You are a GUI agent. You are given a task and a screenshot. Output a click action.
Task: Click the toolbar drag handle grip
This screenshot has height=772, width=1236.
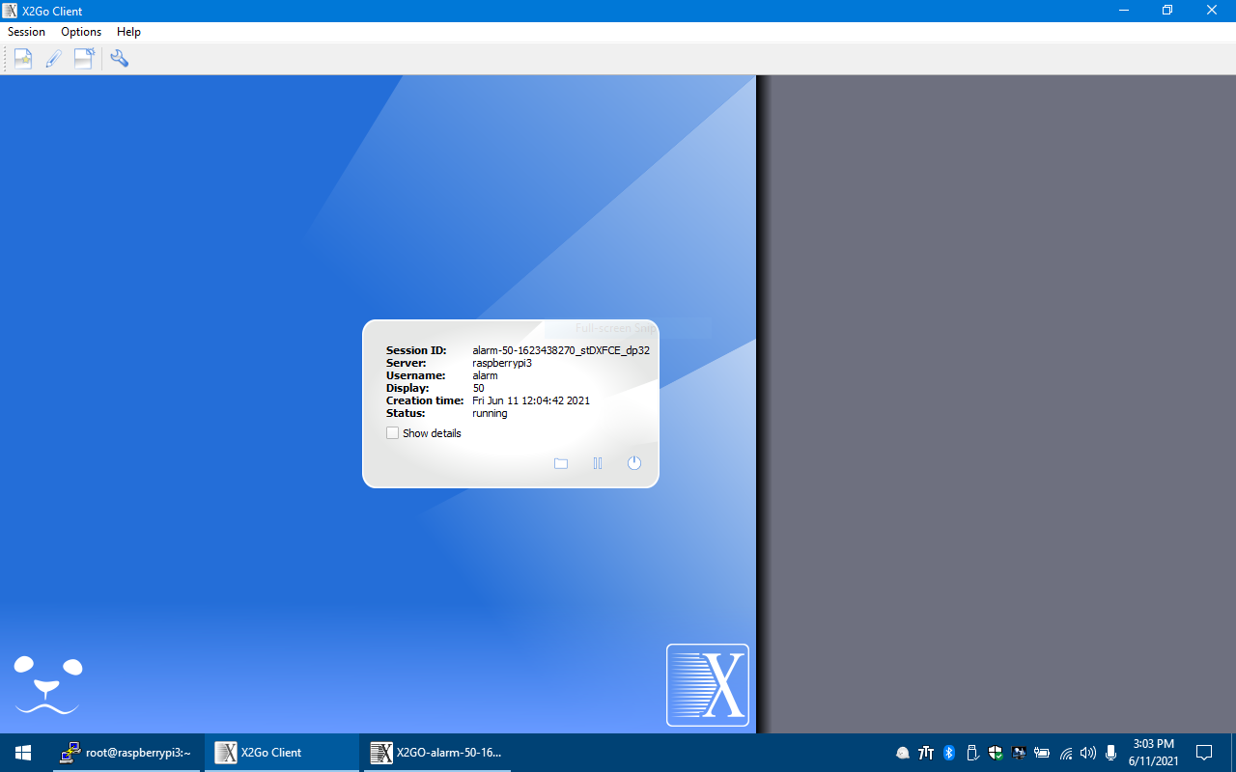(5, 59)
